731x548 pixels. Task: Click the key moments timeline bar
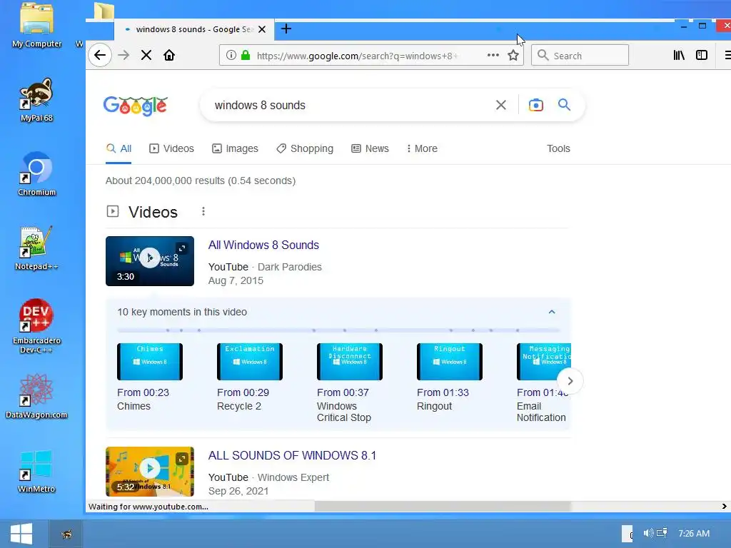[x=338, y=330]
